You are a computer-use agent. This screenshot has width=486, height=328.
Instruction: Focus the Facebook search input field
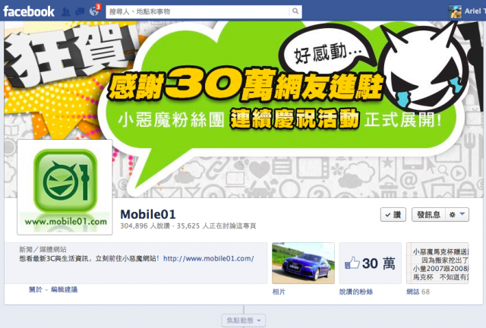(197, 12)
